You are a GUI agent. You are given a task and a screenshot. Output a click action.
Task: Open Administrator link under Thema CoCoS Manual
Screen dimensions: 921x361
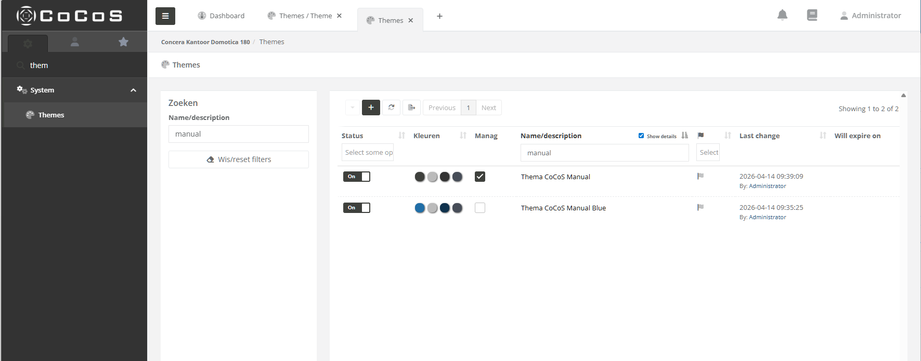click(767, 186)
